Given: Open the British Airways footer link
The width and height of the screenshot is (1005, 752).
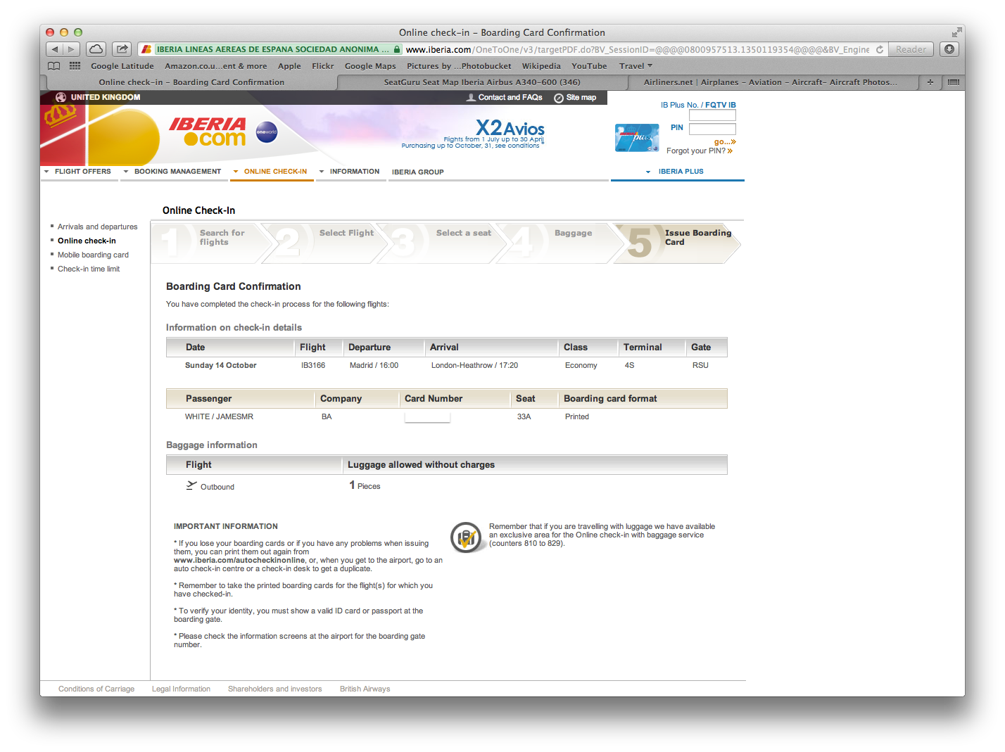Looking at the screenshot, I should 365,689.
